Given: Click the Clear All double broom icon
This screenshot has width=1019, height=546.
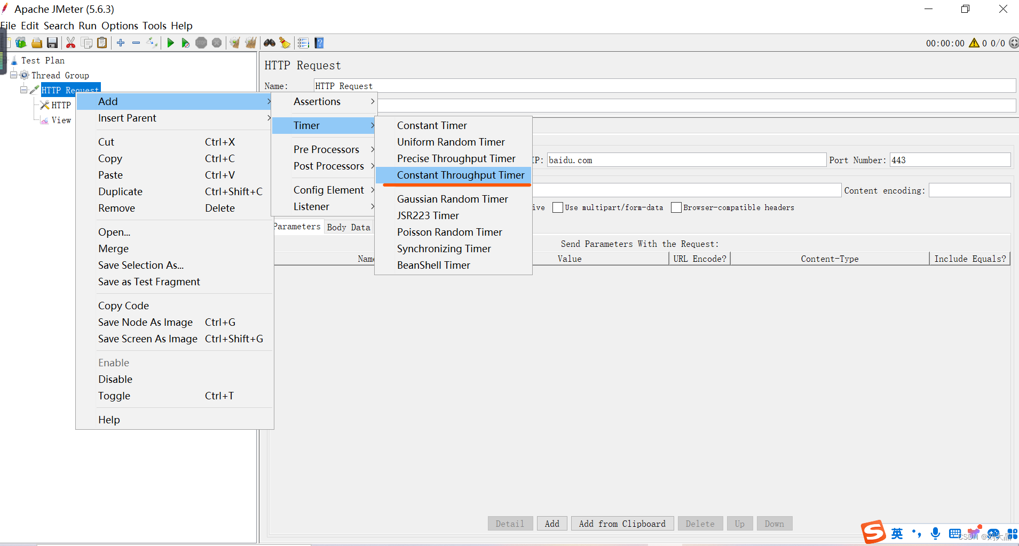Looking at the screenshot, I should (250, 43).
